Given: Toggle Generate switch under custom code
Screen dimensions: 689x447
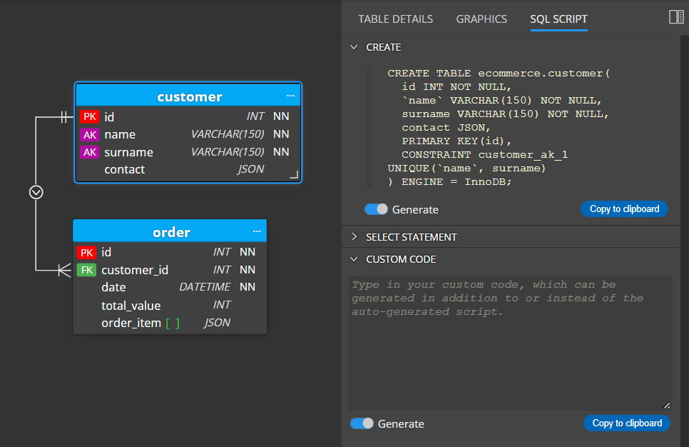Looking at the screenshot, I should [x=362, y=423].
